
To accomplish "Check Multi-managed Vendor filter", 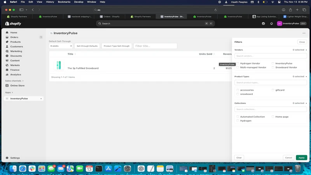I will pos(238,67).
